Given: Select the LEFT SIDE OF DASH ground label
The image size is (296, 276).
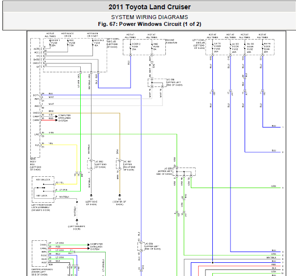Looking at the screenshot, I should coord(91,202).
